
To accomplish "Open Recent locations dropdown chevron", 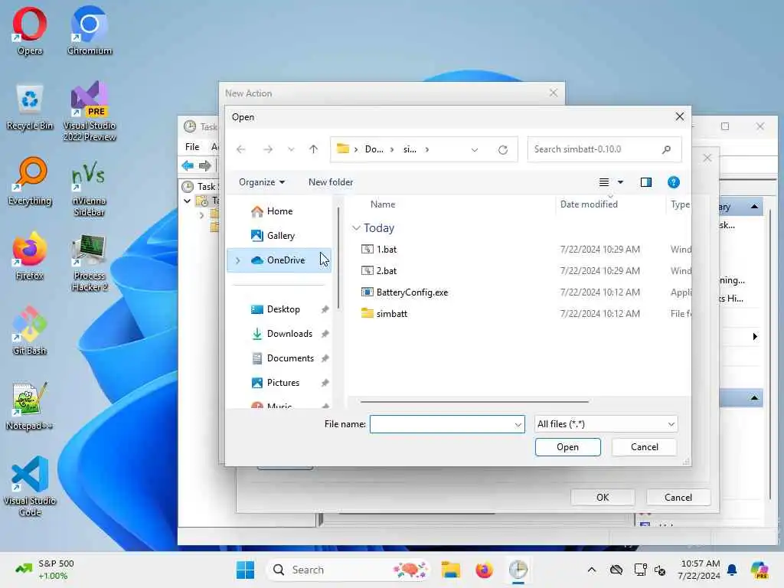I will coord(291,149).
